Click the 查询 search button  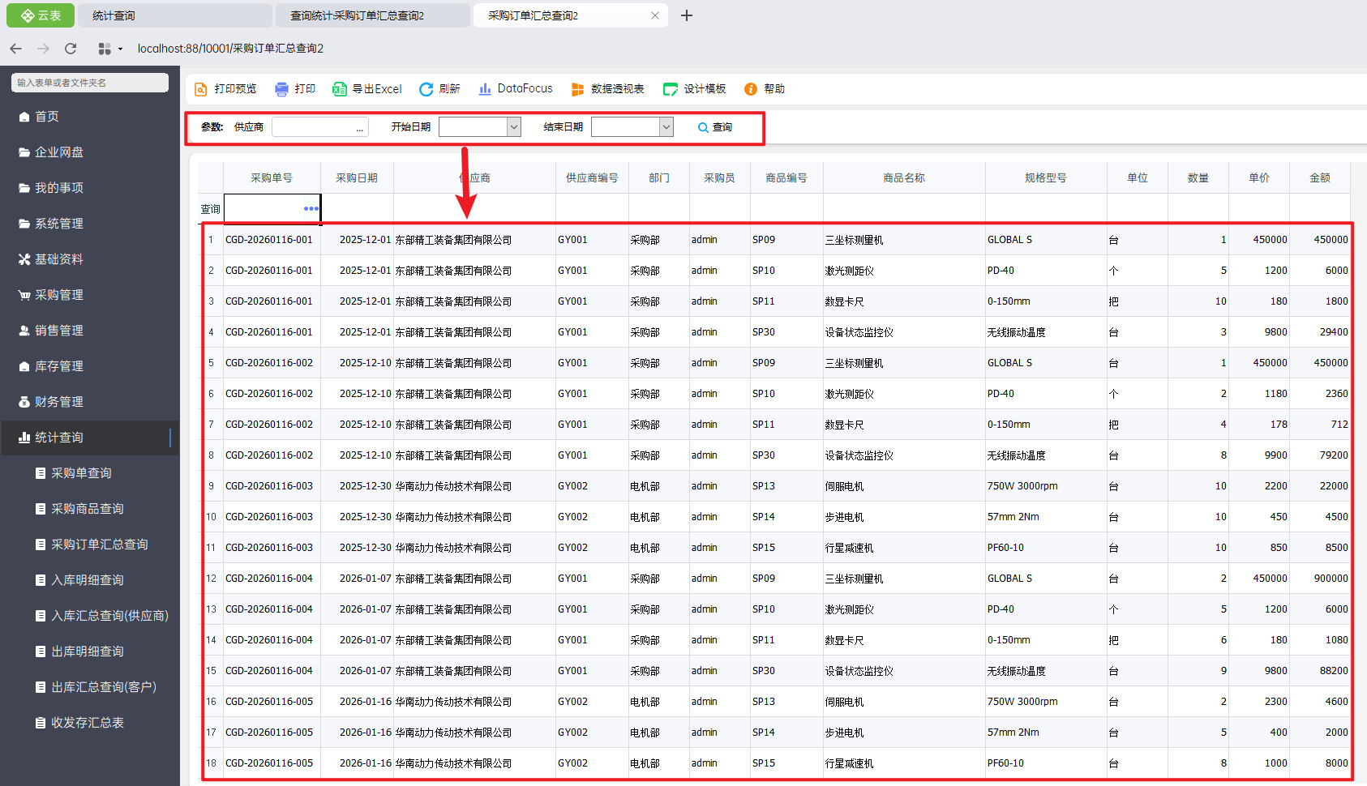(x=715, y=127)
